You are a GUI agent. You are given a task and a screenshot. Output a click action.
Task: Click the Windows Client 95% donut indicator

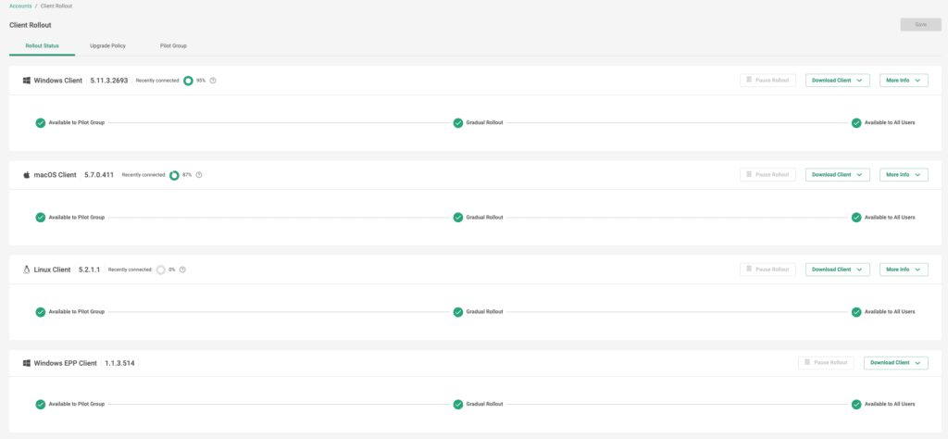(188, 81)
